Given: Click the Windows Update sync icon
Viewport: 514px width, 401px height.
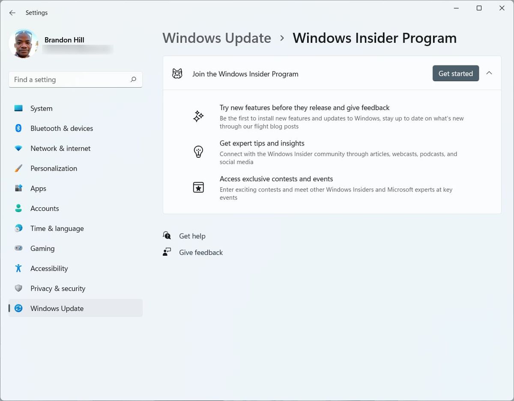Looking at the screenshot, I should pyautogui.click(x=18, y=308).
